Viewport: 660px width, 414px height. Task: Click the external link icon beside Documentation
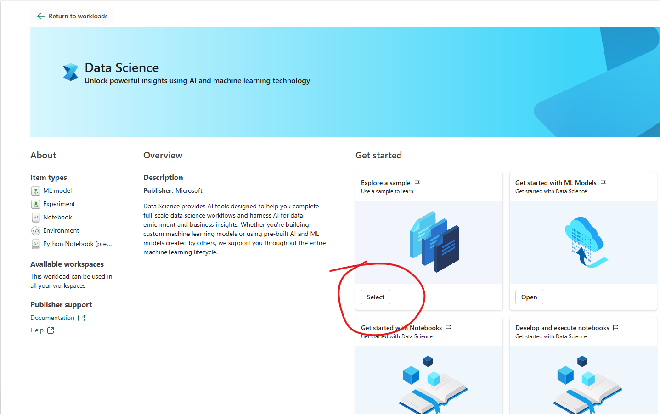(x=81, y=318)
